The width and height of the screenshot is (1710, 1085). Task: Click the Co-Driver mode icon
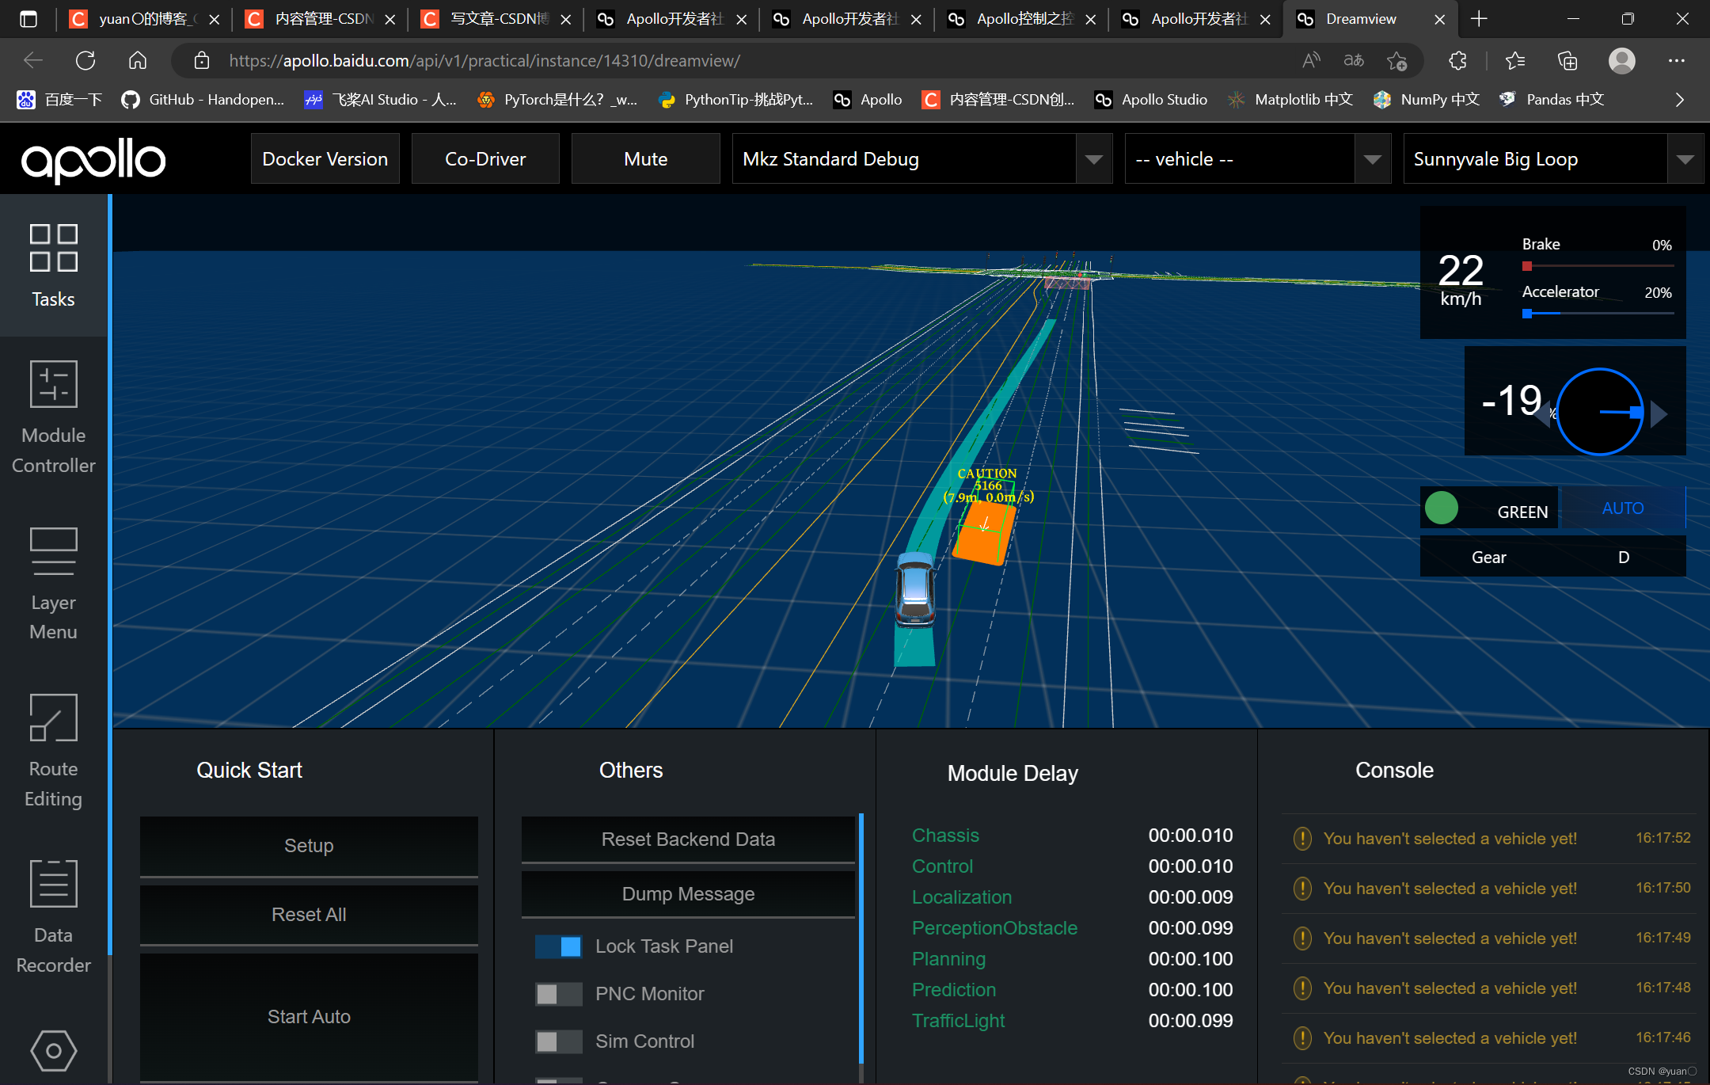pyautogui.click(x=488, y=158)
